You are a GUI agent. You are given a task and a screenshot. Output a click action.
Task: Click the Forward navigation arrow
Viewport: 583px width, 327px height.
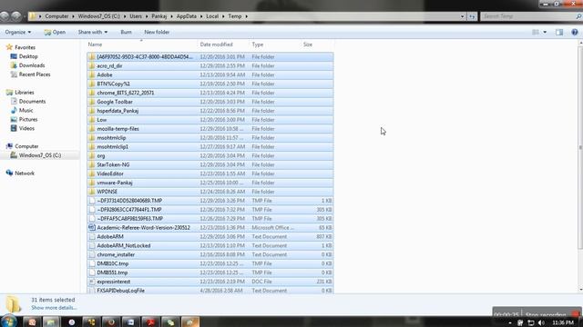point(16,16)
